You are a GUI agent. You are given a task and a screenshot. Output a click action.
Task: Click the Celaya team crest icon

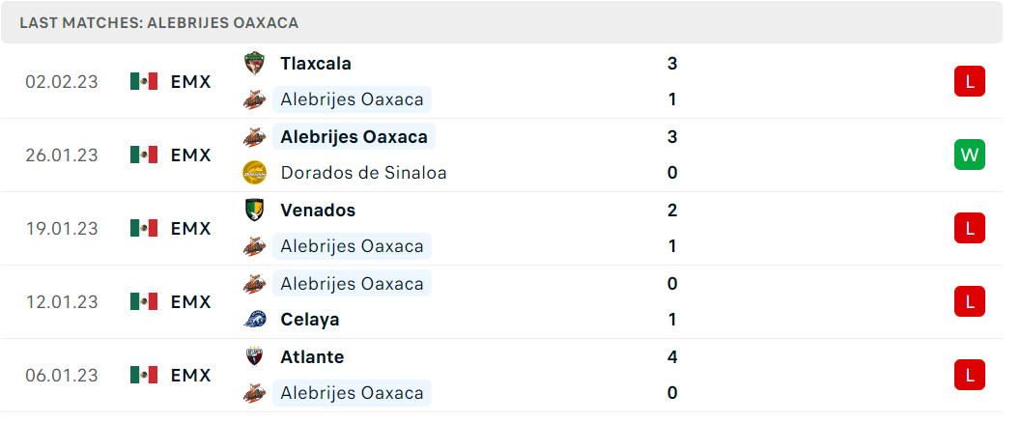click(x=254, y=319)
